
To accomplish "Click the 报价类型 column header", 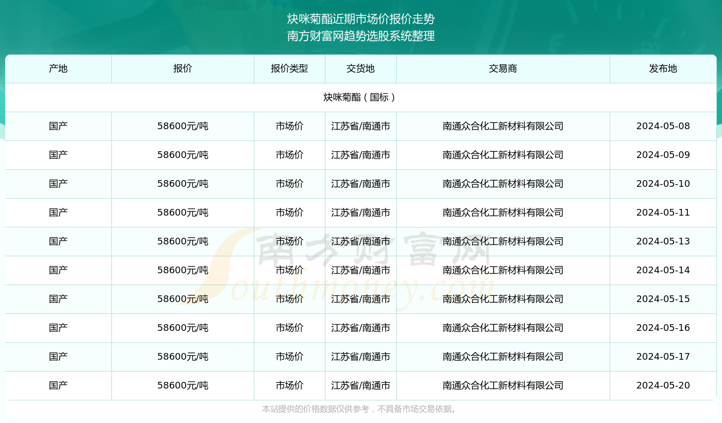I will tap(289, 68).
